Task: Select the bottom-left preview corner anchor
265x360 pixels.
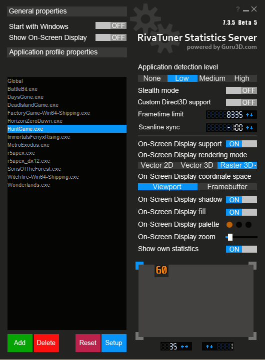Action: [x=139, y=336]
